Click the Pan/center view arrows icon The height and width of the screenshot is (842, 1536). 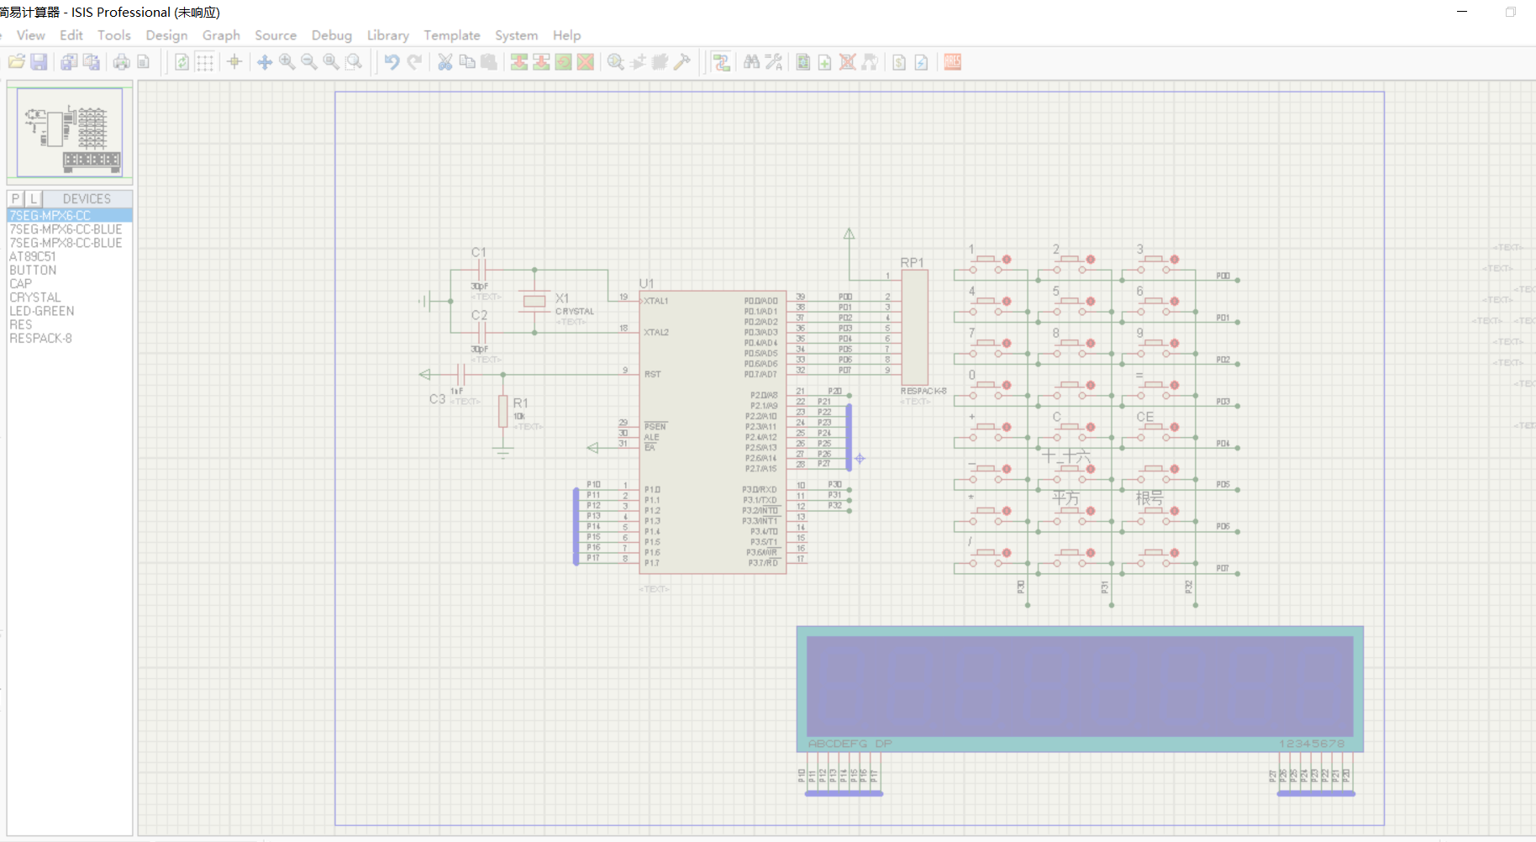tap(265, 62)
